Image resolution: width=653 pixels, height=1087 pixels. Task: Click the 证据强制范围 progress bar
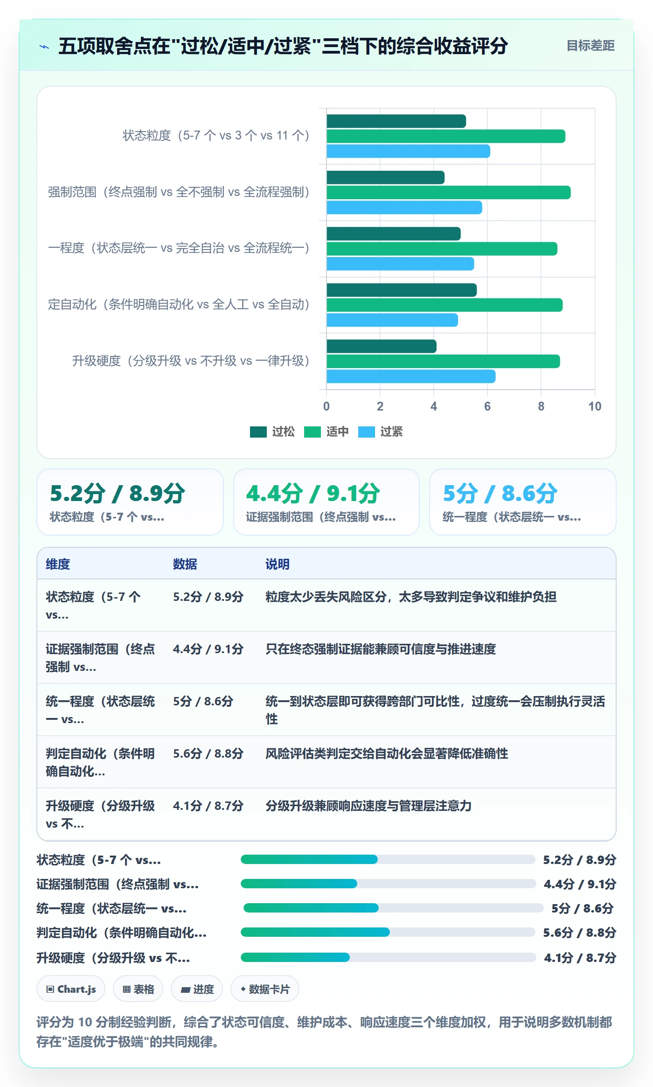click(388, 884)
